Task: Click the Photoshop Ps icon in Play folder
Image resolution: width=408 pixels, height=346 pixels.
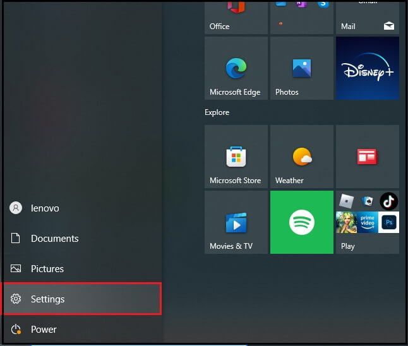Action: (389, 222)
